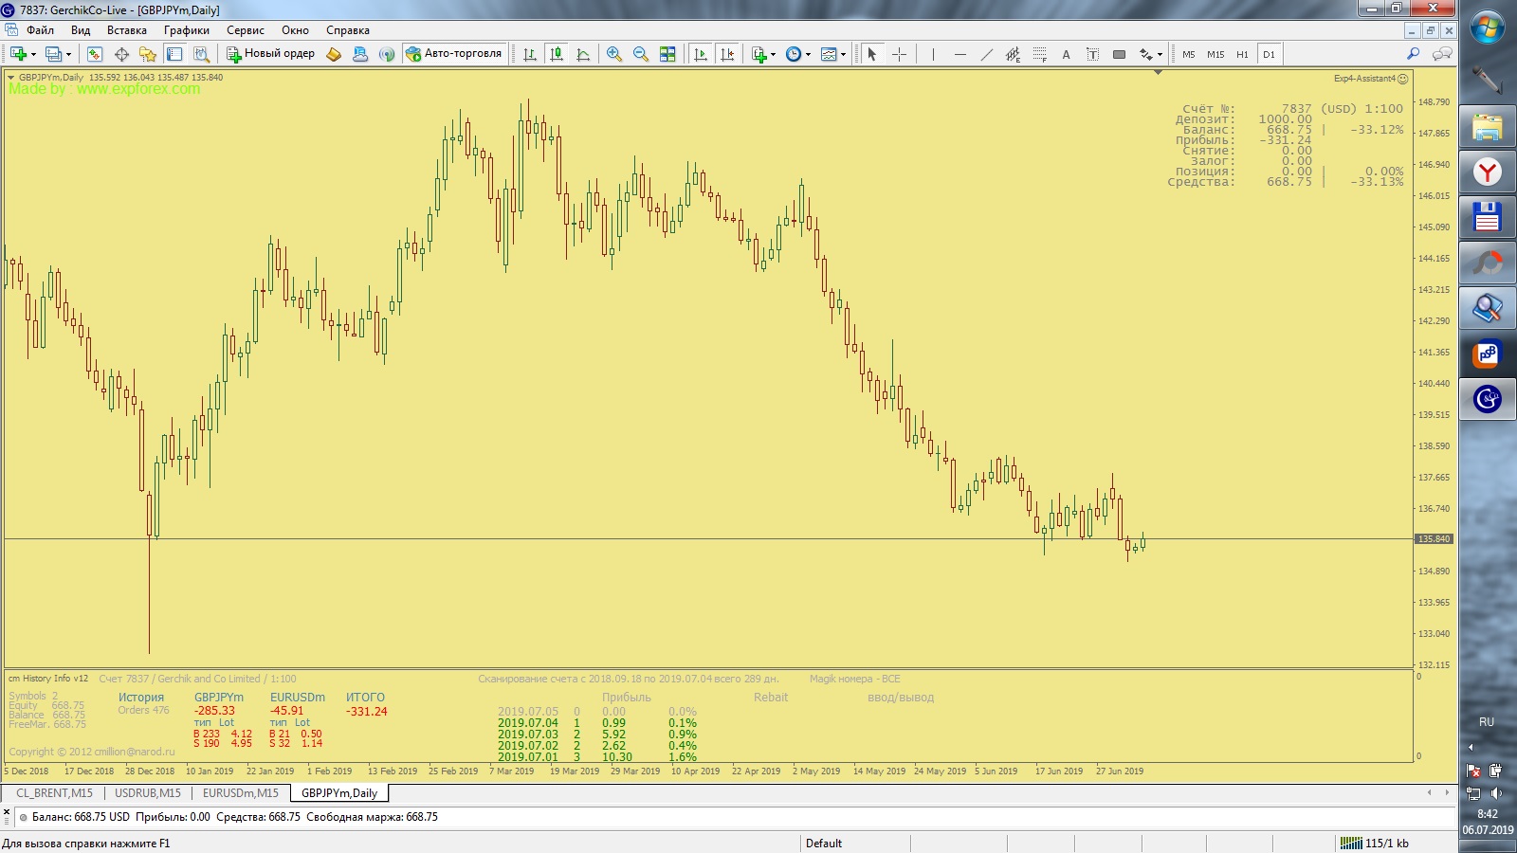The width and height of the screenshot is (1517, 853).
Task: Select the rectangle shape tool
Action: [1119, 54]
